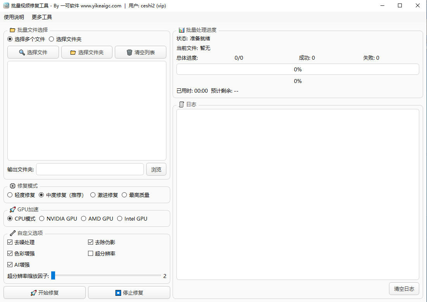
Task: Click the document icon beside 日志
Action: pyautogui.click(x=181, y=104)
